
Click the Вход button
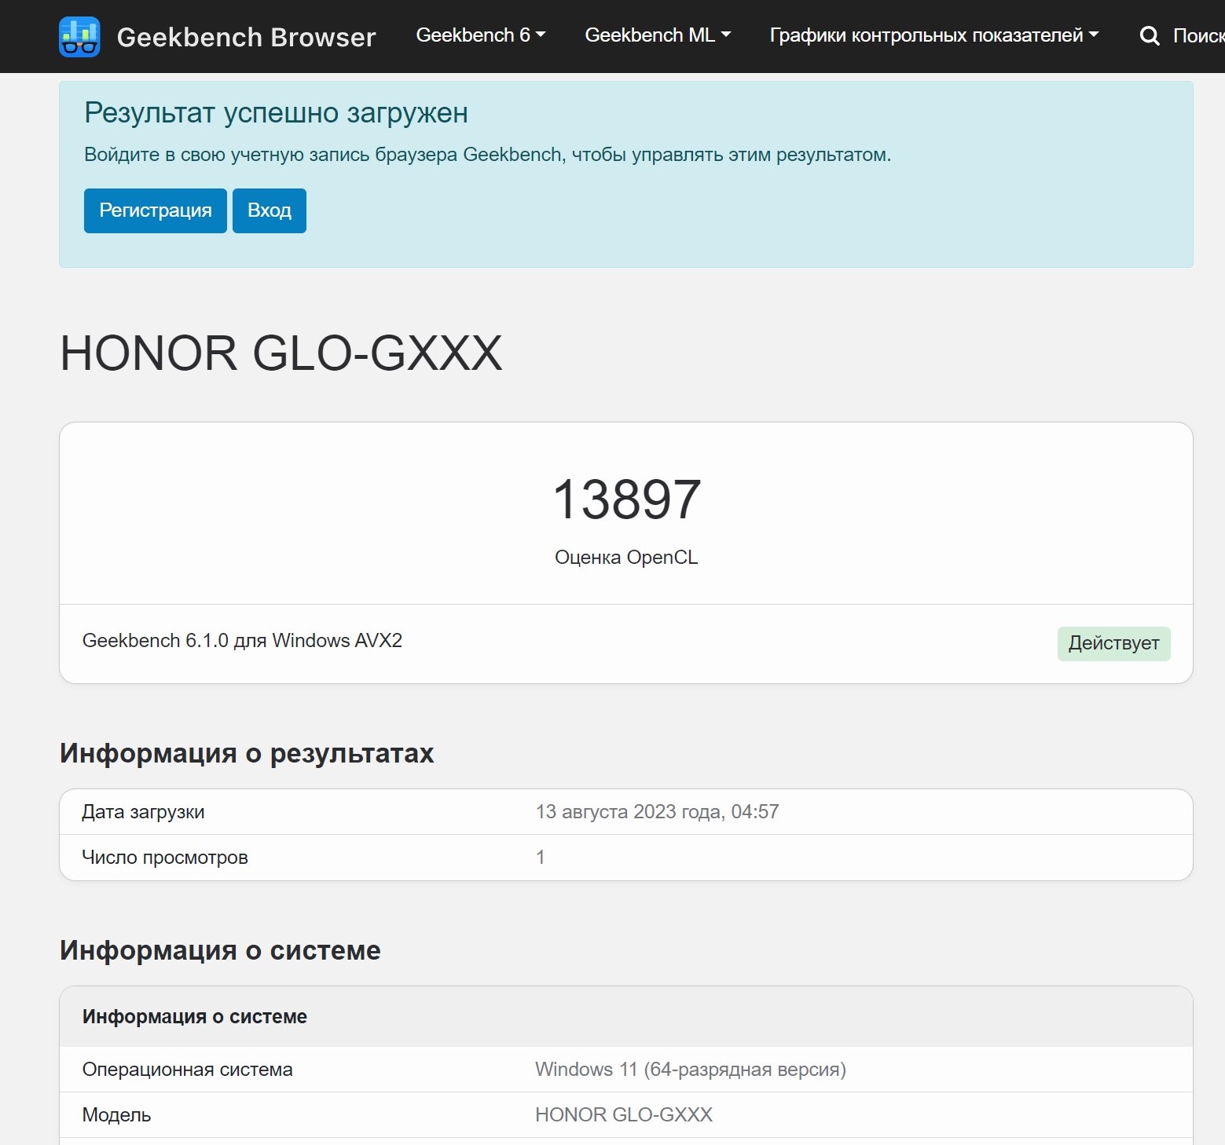(270, 210)
